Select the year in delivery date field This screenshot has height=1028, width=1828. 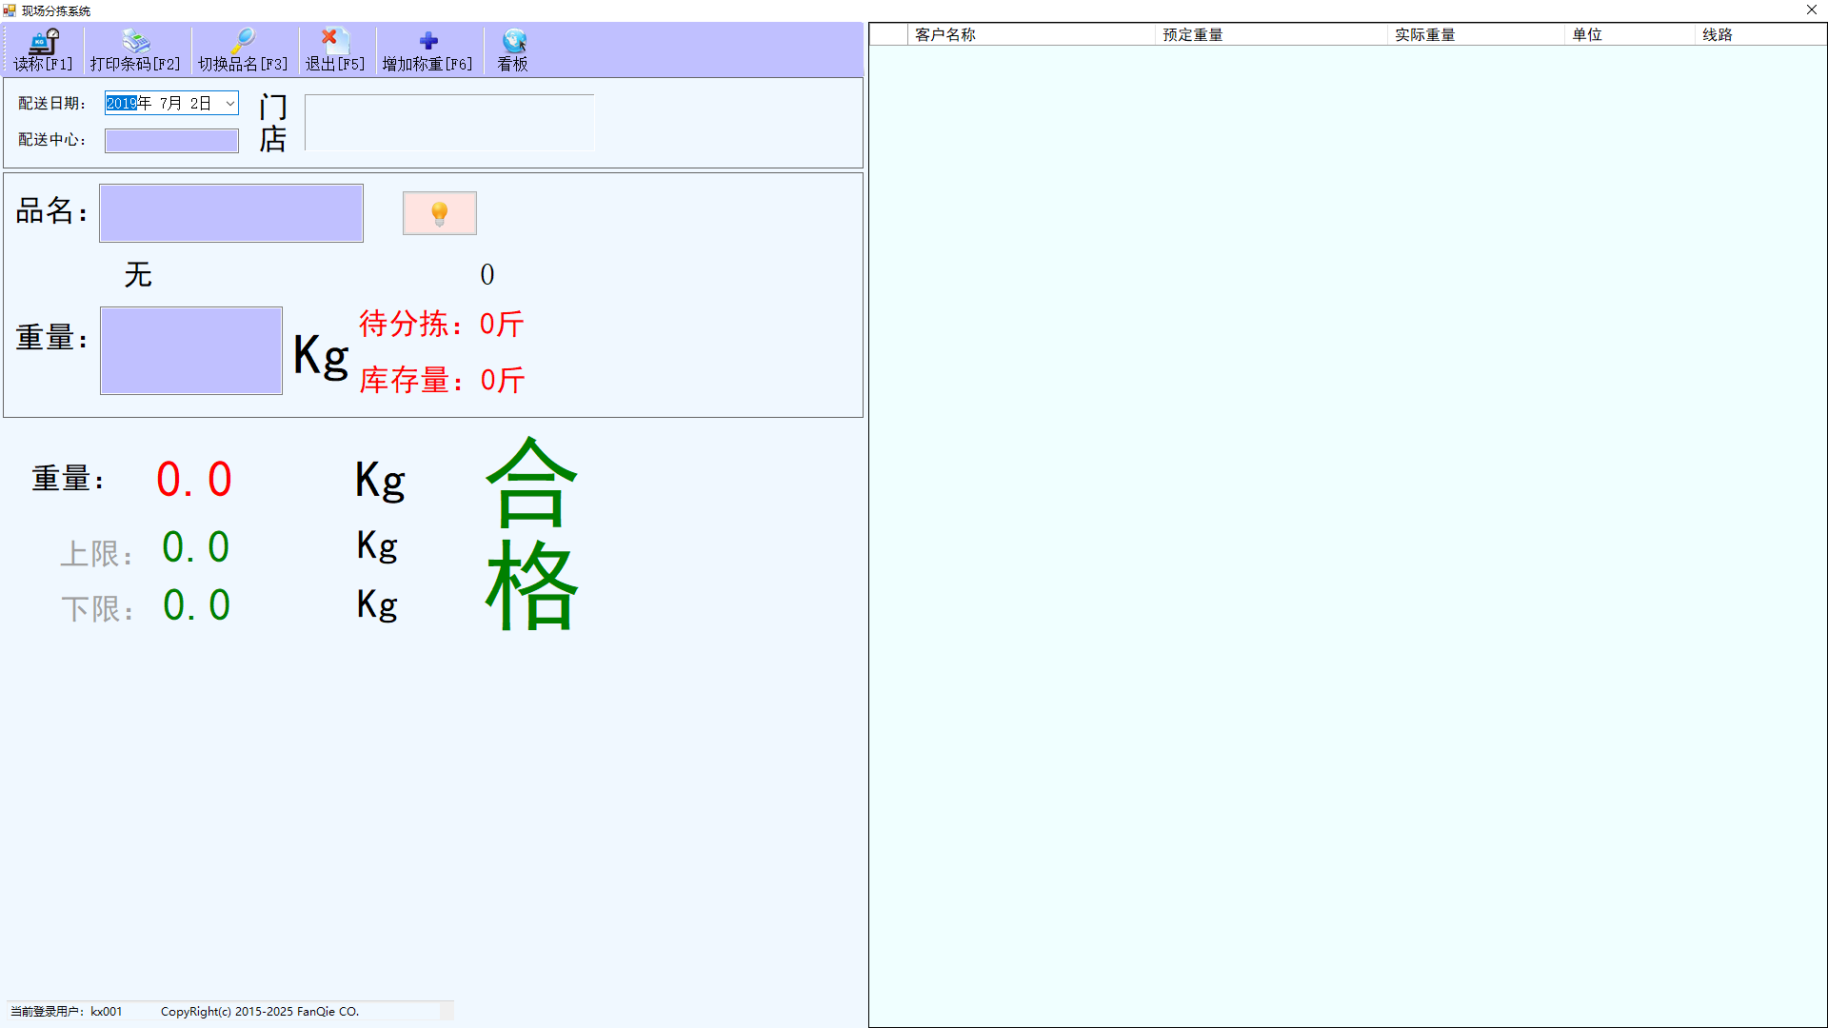tap(121, 103)
